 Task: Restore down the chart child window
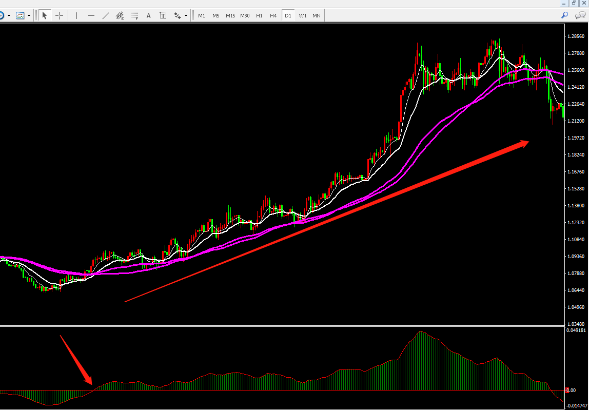[574, 4]
